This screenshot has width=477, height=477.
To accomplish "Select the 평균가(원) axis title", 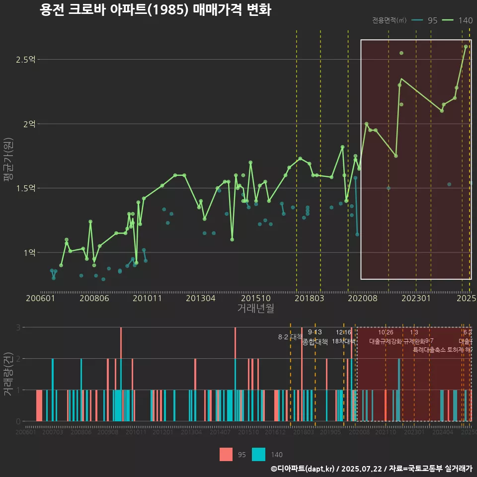I will click(x=8, y=159).
